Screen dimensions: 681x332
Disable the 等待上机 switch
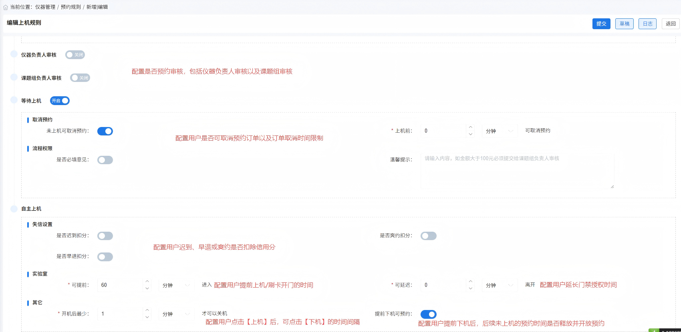[x=60, y=101]
